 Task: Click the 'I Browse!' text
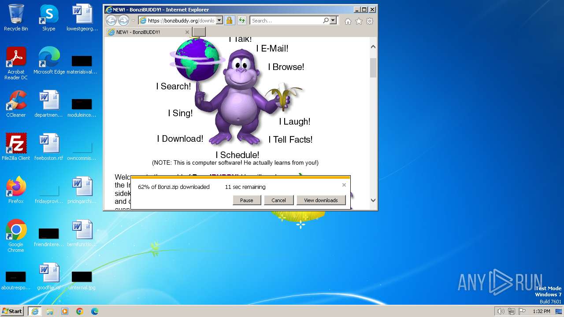click(x=286, y=67)
